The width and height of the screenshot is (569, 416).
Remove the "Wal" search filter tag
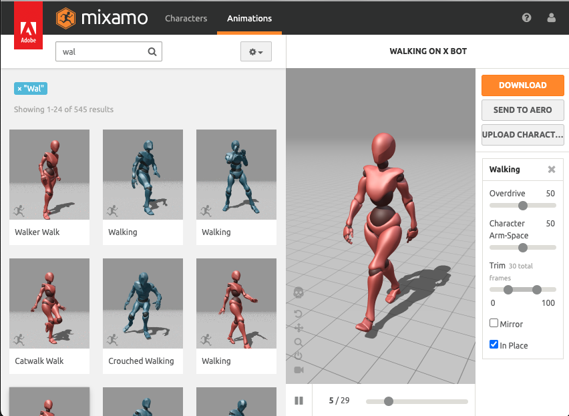point(19,89)
